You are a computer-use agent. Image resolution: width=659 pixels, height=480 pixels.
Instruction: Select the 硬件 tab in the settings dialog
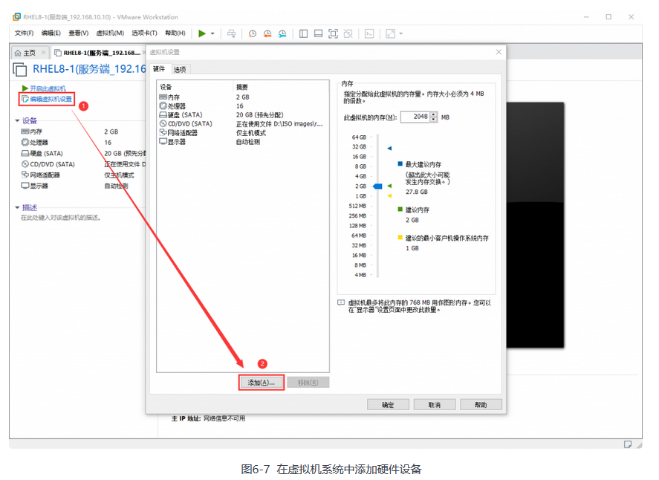tap(159, 69)
